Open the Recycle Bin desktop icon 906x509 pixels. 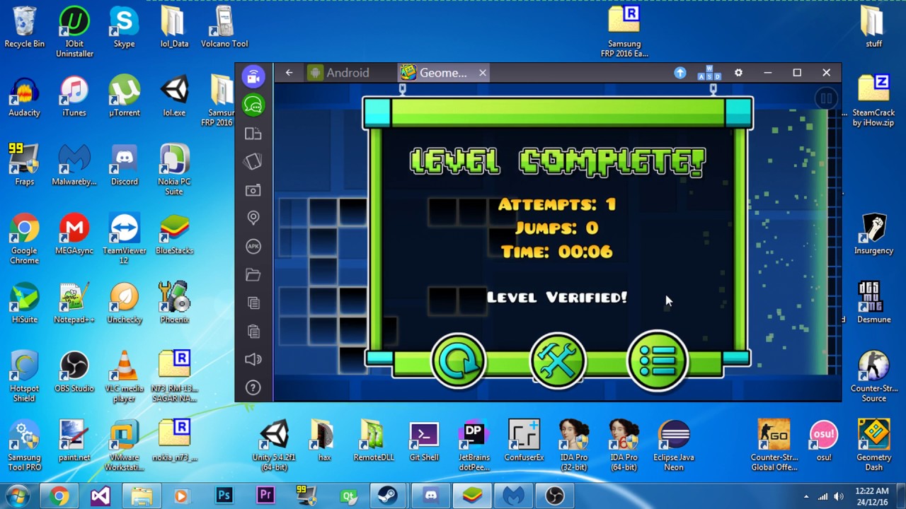tap(25, 28)
